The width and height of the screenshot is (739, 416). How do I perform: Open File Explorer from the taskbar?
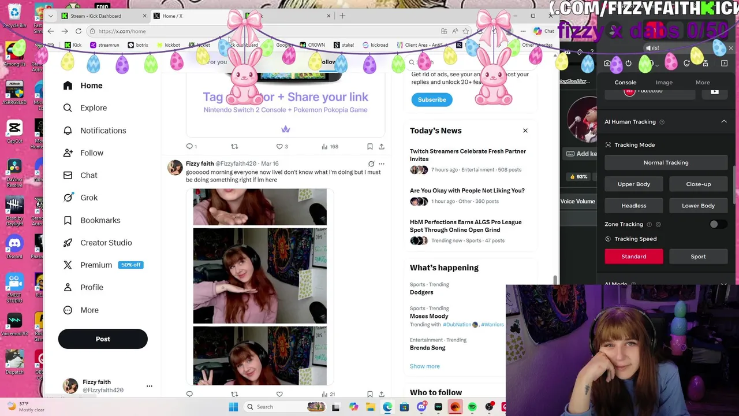coord(370,407)
